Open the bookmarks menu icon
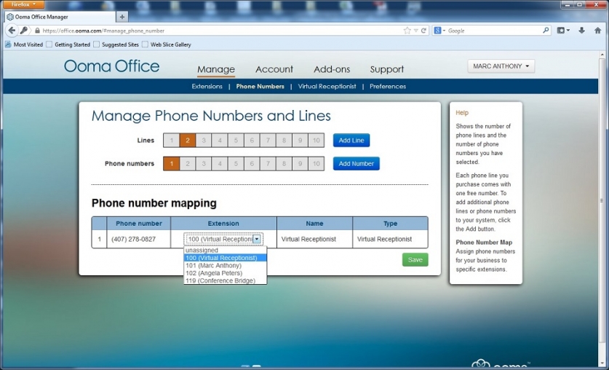 tap(563, 31)
